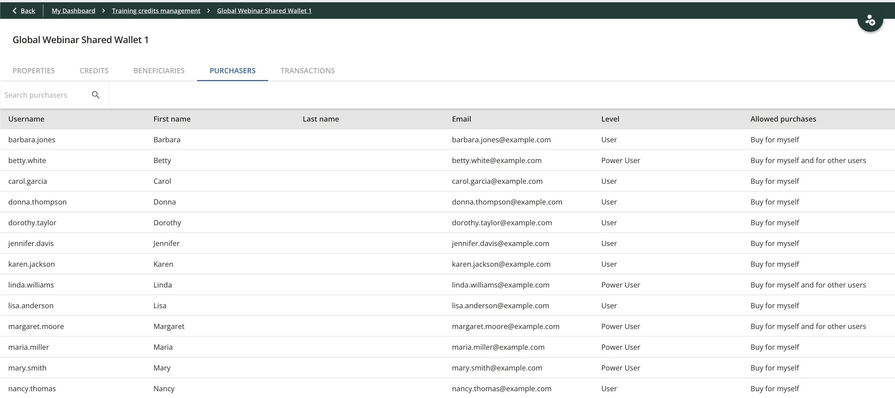Select the betty.white purchaser row

(27, 160)
